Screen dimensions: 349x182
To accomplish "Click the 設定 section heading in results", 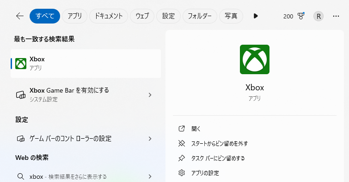I will coord(22,120).
